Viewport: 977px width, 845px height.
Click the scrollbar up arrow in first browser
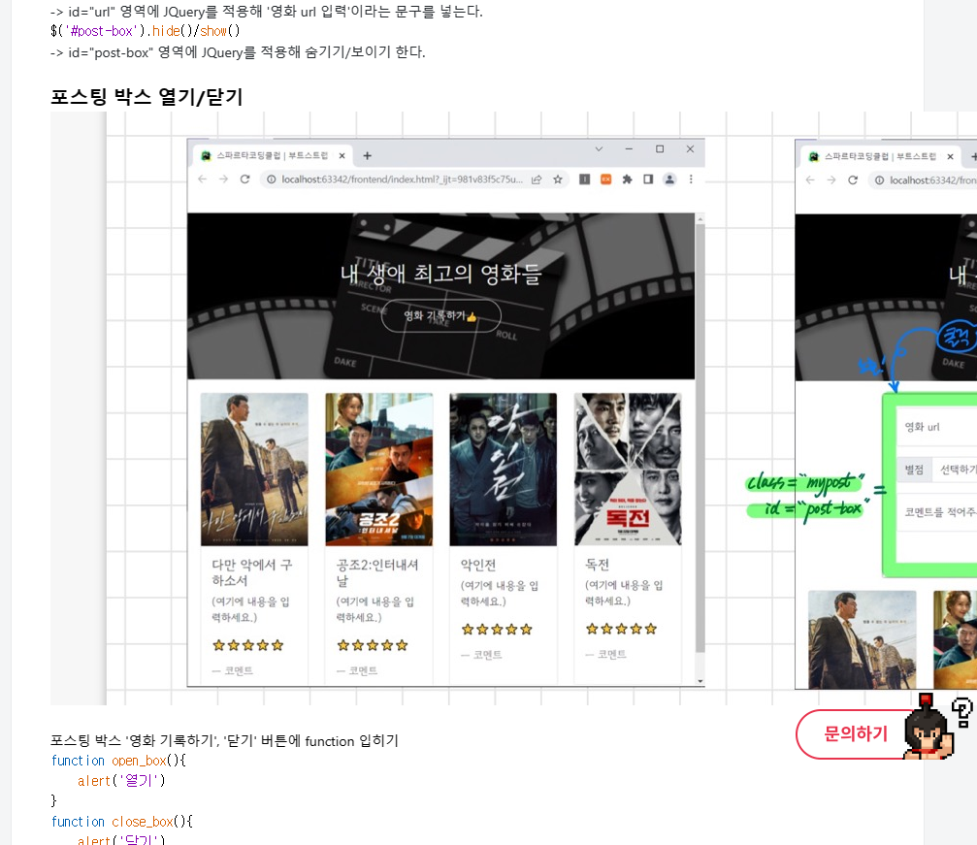pyautogui.click(x=700, y=218)
